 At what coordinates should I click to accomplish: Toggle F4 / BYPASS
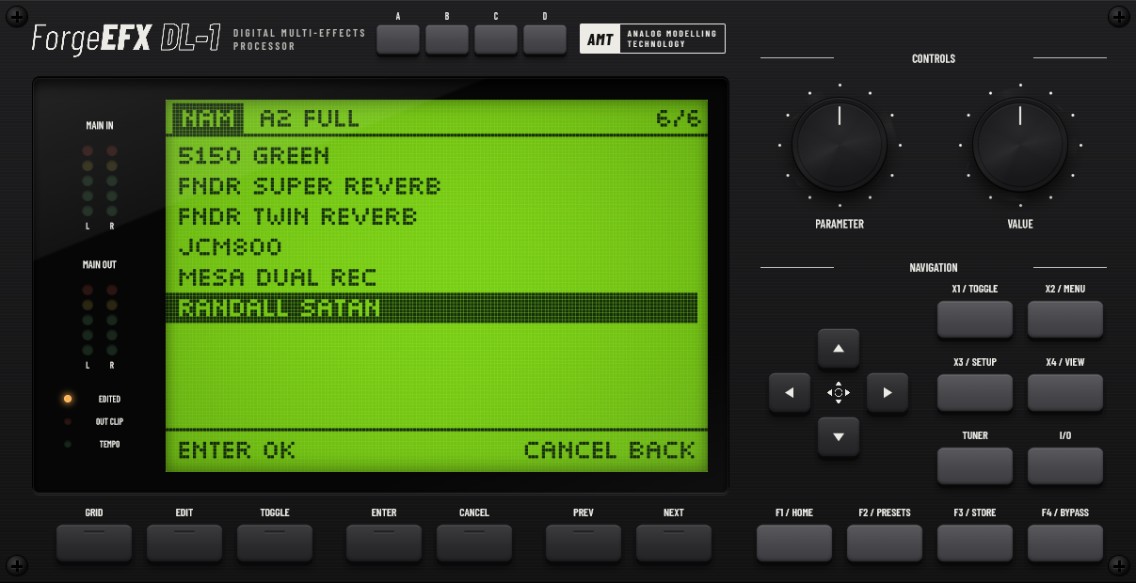click(x=1065, y=544)
